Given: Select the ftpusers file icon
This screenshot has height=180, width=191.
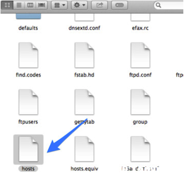Looking at the screenshot, I should pyautogui.click(x=28, y=102).
